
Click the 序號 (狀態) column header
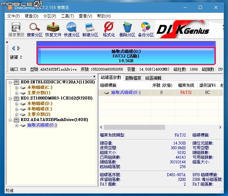point(162,85)
